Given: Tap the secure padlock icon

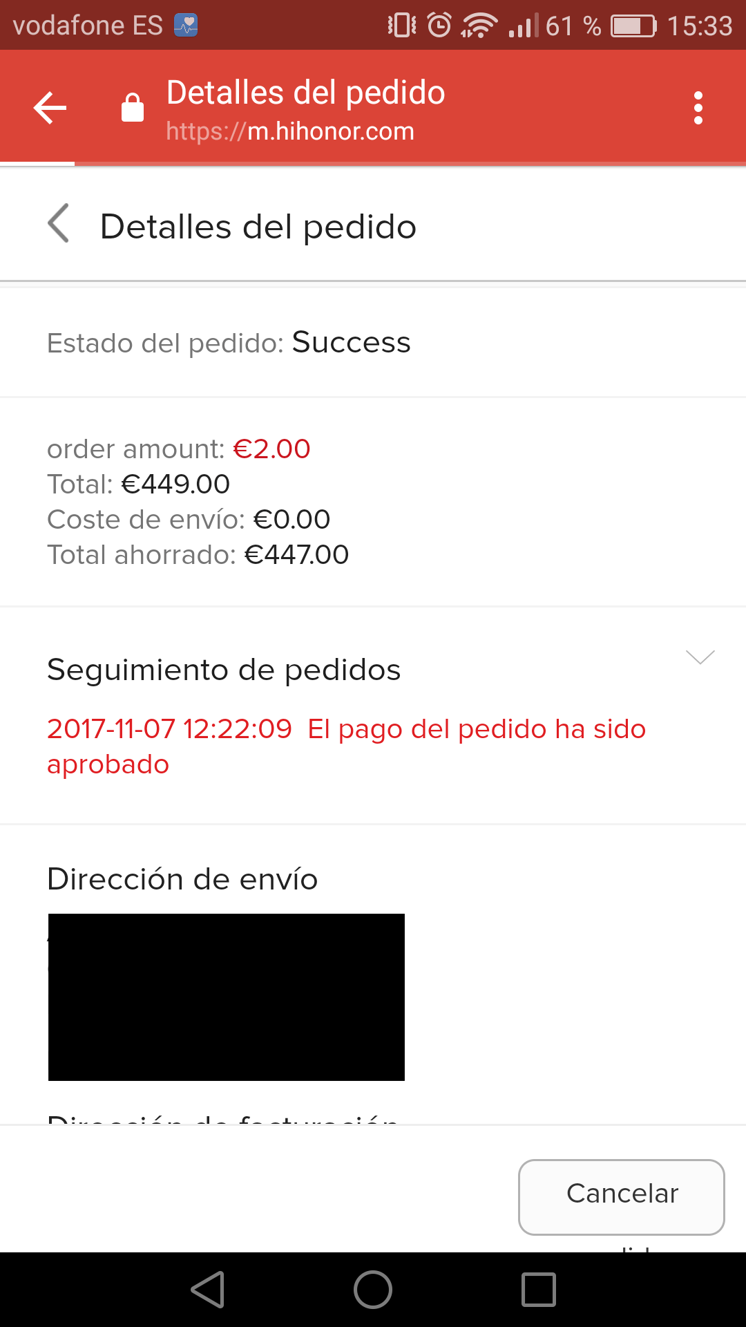Looking at the screenshot, I should [x=133, y=108].
